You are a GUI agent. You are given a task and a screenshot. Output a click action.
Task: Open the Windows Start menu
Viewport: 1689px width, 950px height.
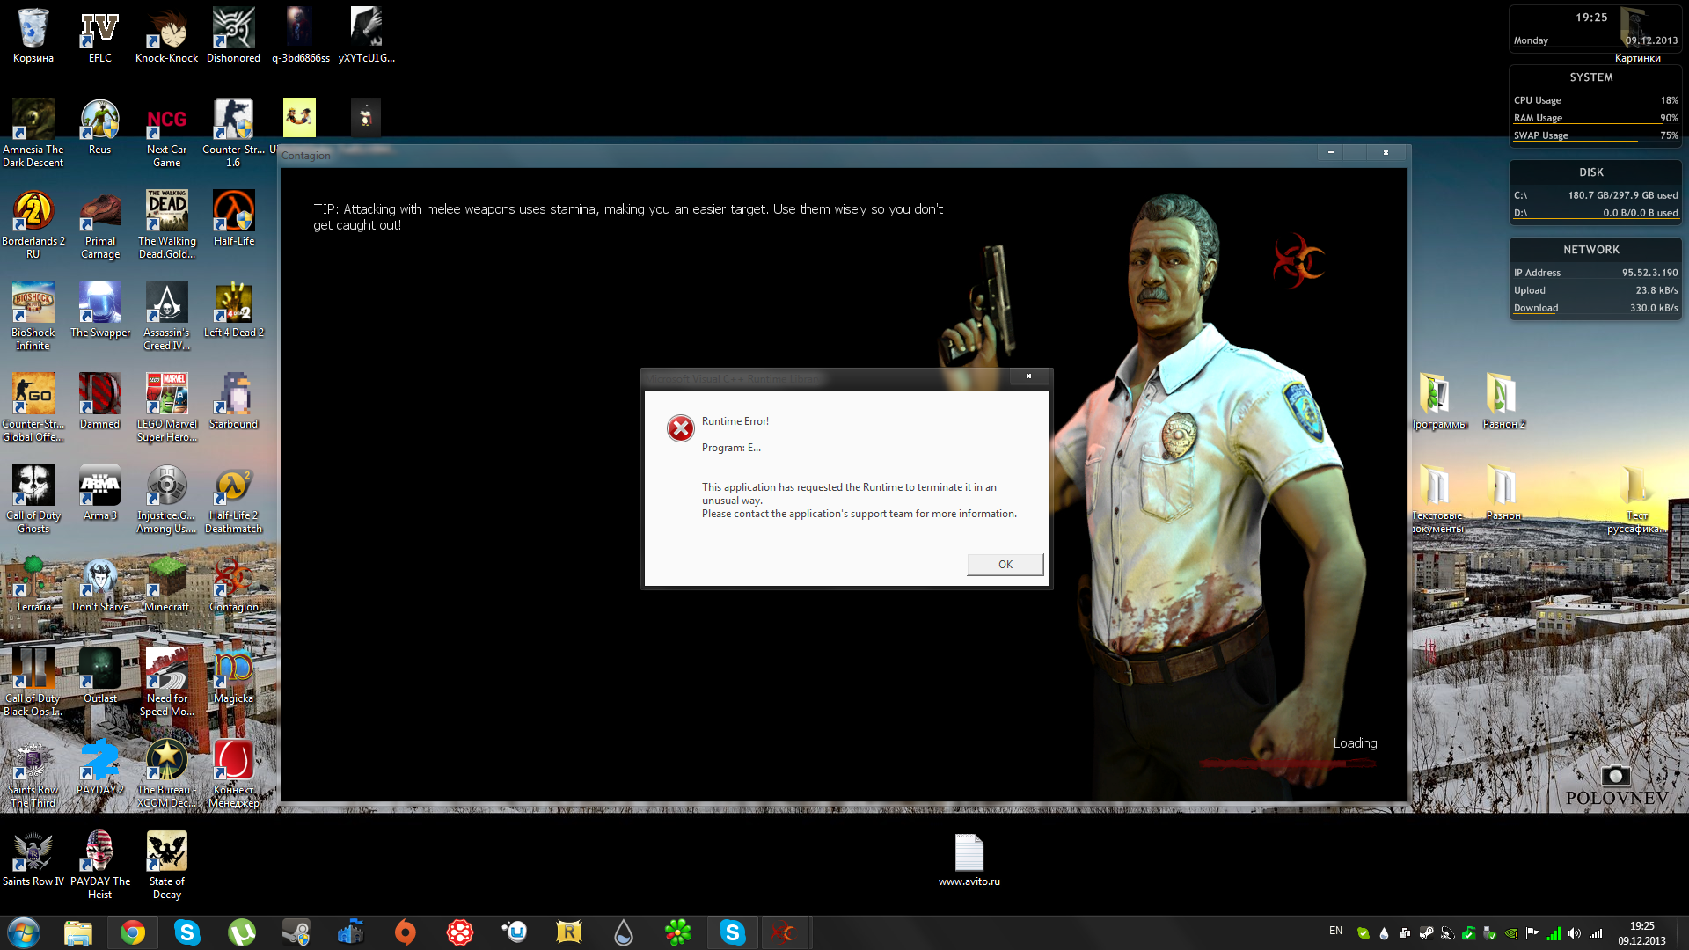click(24, 932)
